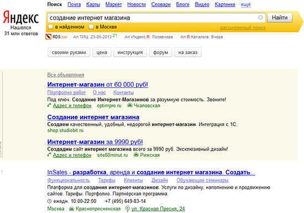
Task: Open the 'Все объявления' link
Action: coord(66,74)
